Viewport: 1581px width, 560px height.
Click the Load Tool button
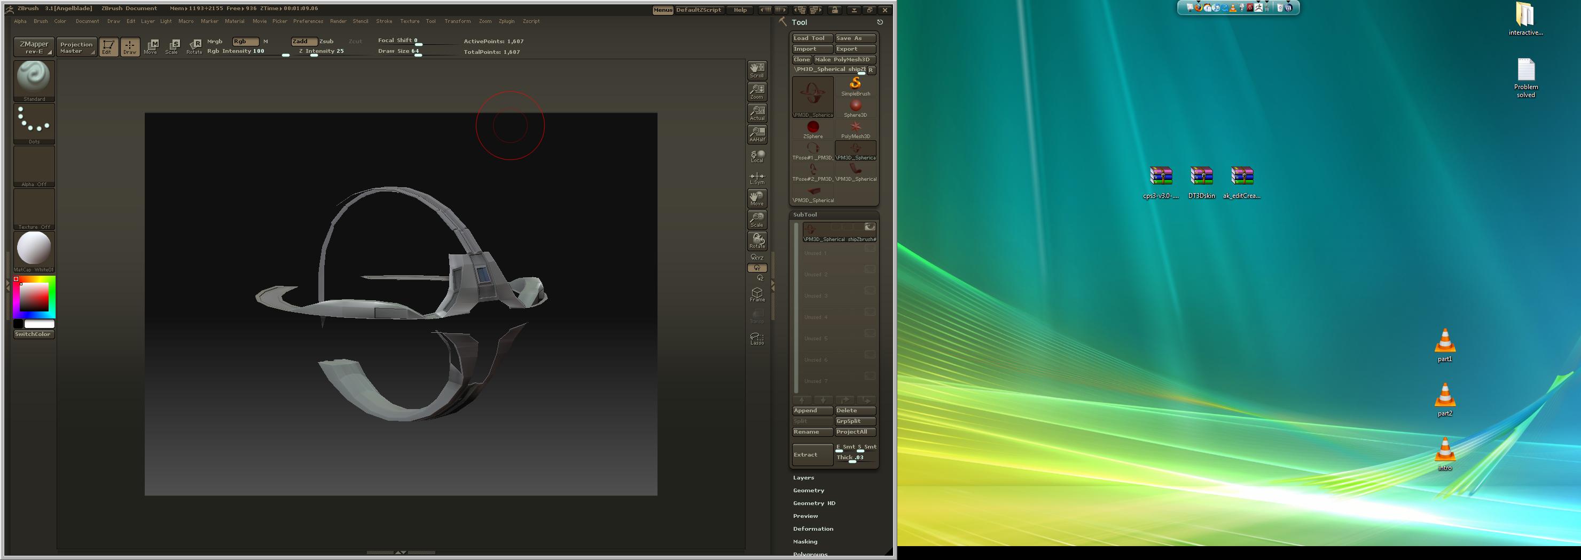click(x=812, y=38)
